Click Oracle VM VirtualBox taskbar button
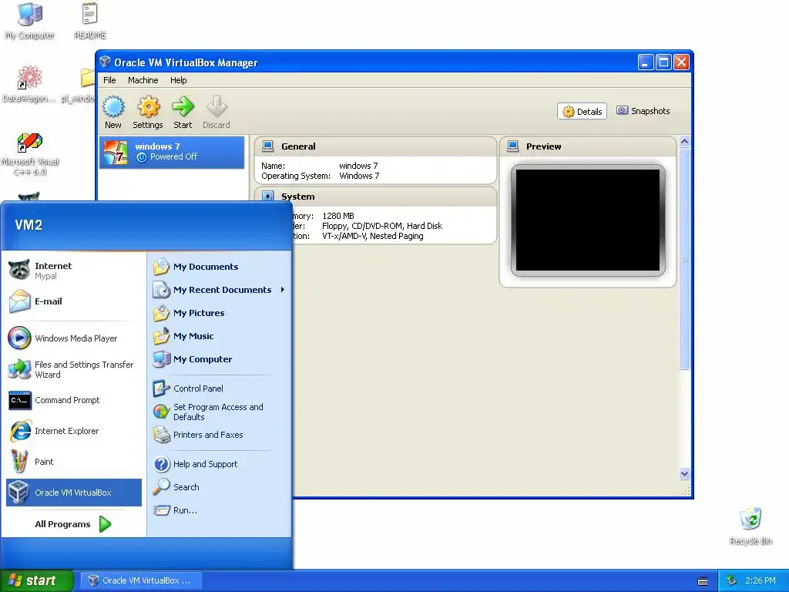Image resolution: width=789 pixels, height=592 pixels. pos(140,580)
